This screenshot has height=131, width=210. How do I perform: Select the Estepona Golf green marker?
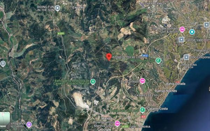158,61
